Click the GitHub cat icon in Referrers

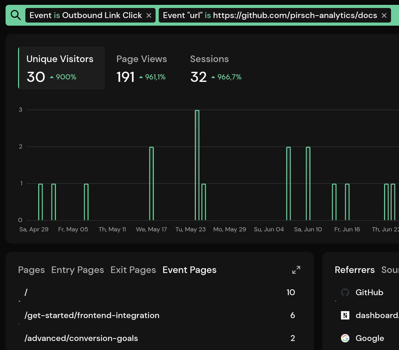click(345, 292)
